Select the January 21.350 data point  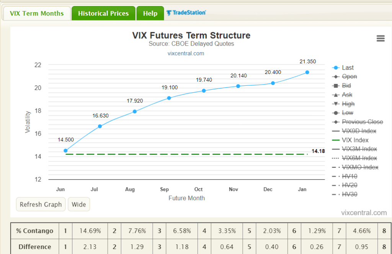pyautogui.click(x=307, y=72)
